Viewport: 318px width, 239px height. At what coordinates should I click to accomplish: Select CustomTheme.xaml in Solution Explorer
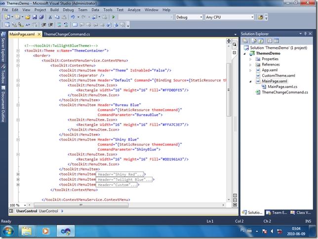pos(278,76)
